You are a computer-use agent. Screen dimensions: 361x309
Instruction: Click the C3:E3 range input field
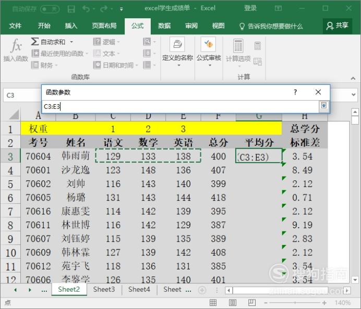180,106
